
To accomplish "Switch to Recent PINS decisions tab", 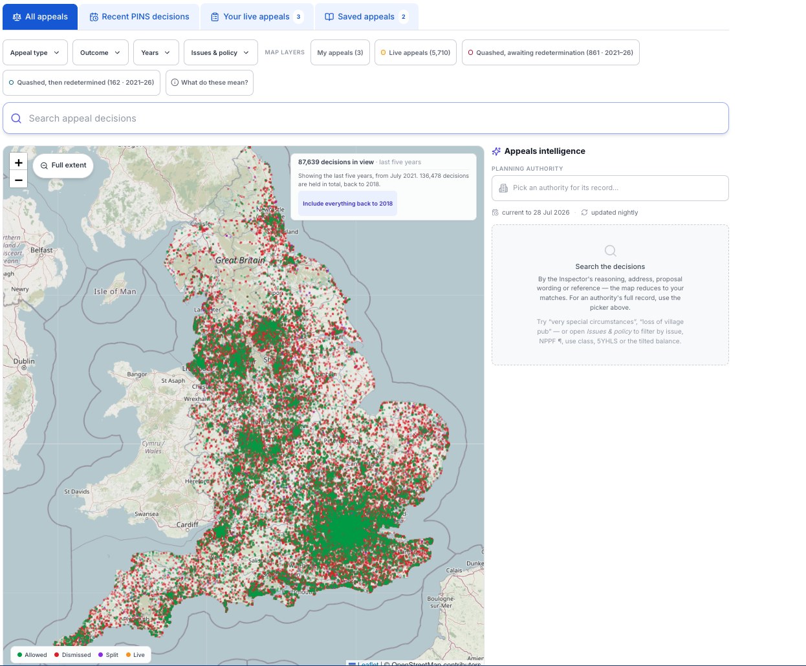I will (139, 17).
